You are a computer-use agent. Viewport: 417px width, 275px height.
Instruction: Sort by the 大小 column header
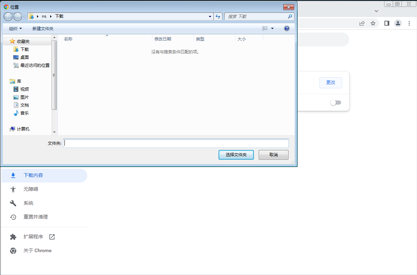coord(249,39)
